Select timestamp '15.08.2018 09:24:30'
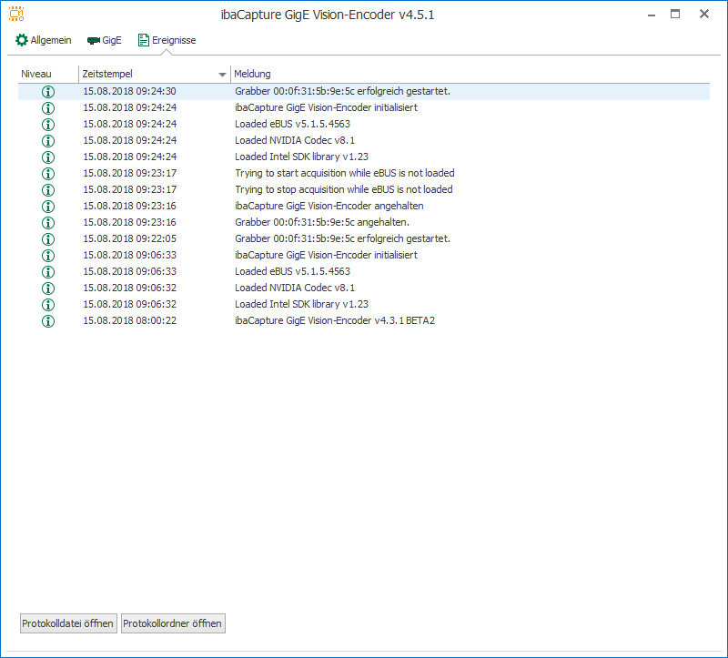This screenshot has width=728, height=658. [x=129, y=91]
